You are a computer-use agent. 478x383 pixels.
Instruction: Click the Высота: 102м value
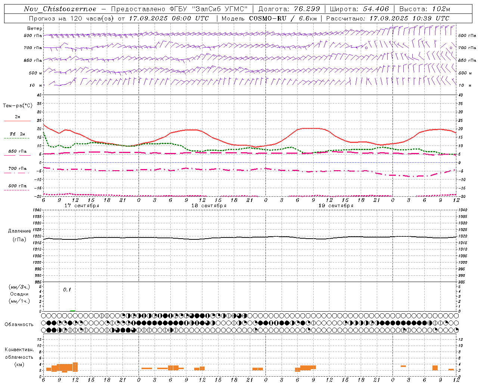click(425, 9)
